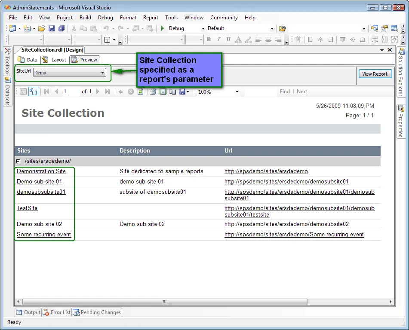Click the Print report icon

coord(153,92)
